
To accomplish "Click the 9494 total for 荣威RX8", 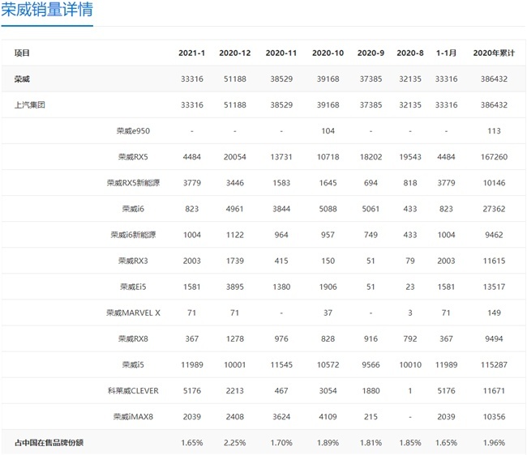I will click(494, 339).
